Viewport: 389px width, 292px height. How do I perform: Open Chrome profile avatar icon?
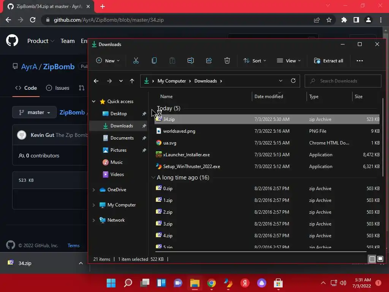(368, 20)
